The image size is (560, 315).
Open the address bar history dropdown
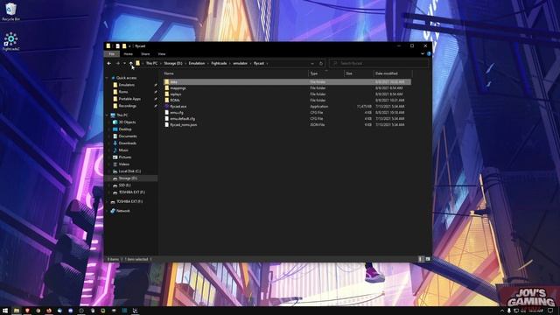(x=312, y=64)
